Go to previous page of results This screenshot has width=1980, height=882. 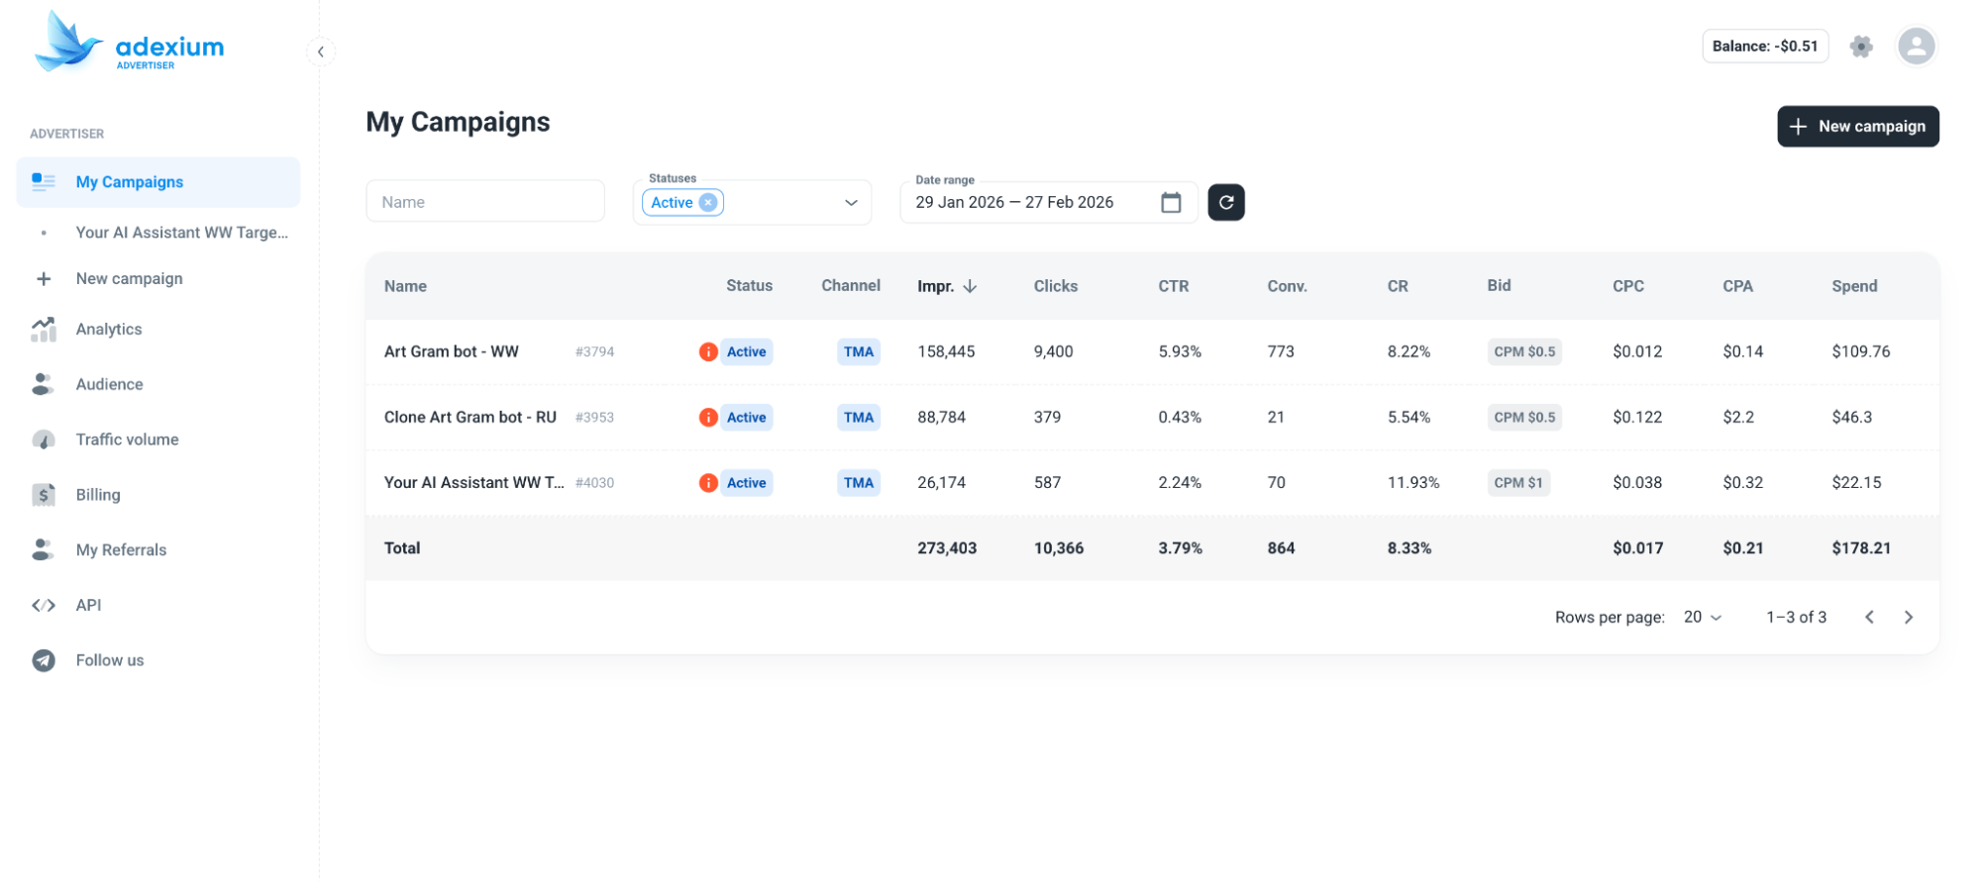1869,618
